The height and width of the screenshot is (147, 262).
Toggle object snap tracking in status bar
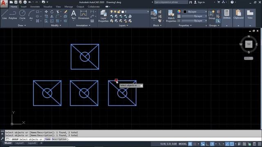227,144
